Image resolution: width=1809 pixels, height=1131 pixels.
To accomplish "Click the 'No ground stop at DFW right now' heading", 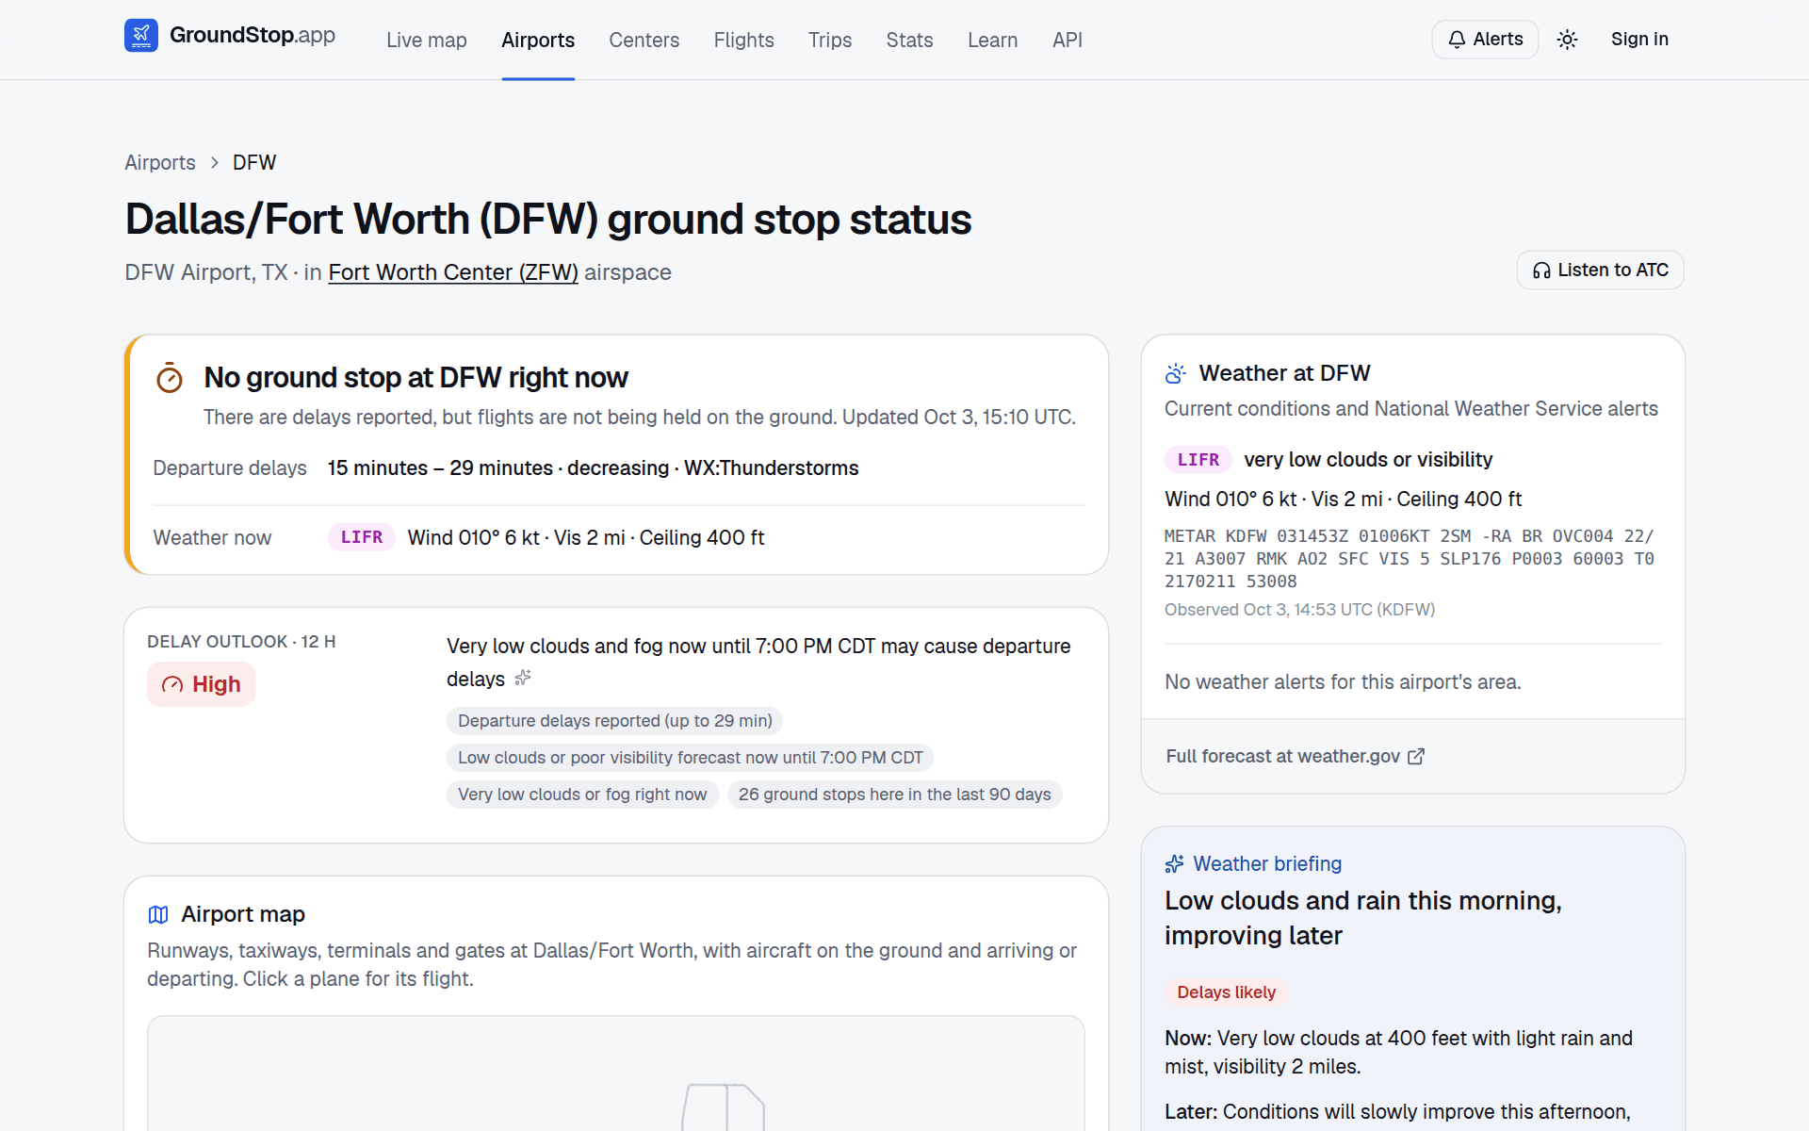I will [x=416, y=377].
